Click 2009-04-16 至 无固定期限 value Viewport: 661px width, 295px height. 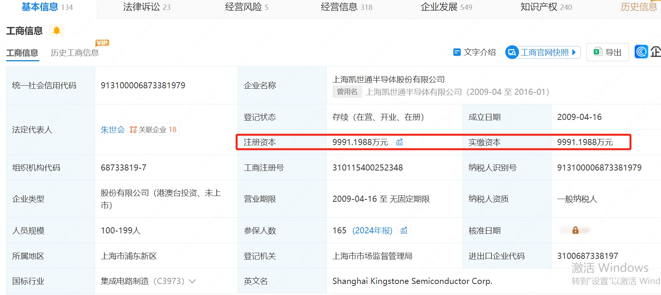point(381,199)
